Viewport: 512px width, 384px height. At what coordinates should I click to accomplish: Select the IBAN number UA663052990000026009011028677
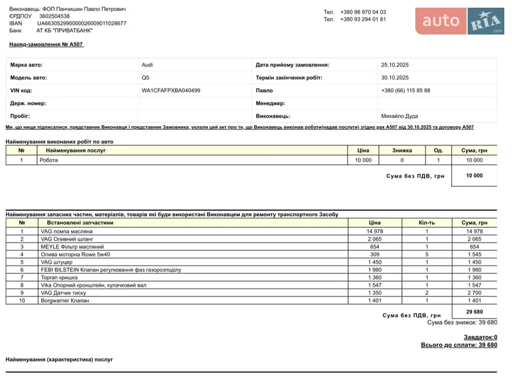(82, 24)
